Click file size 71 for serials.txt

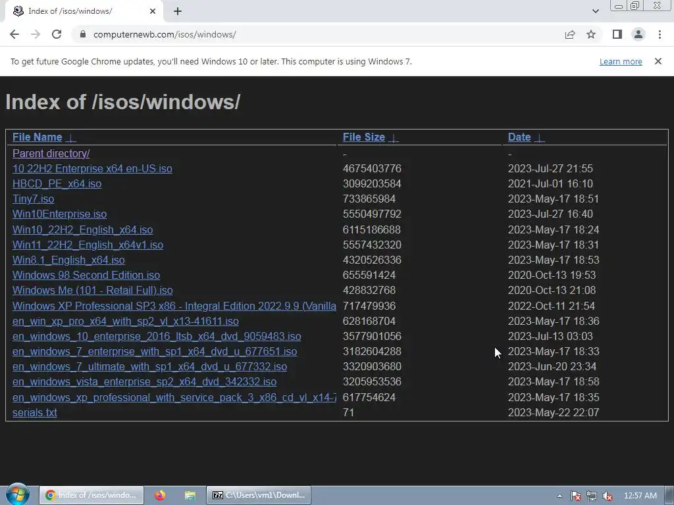pyautogui.click(x=348, y=412)
